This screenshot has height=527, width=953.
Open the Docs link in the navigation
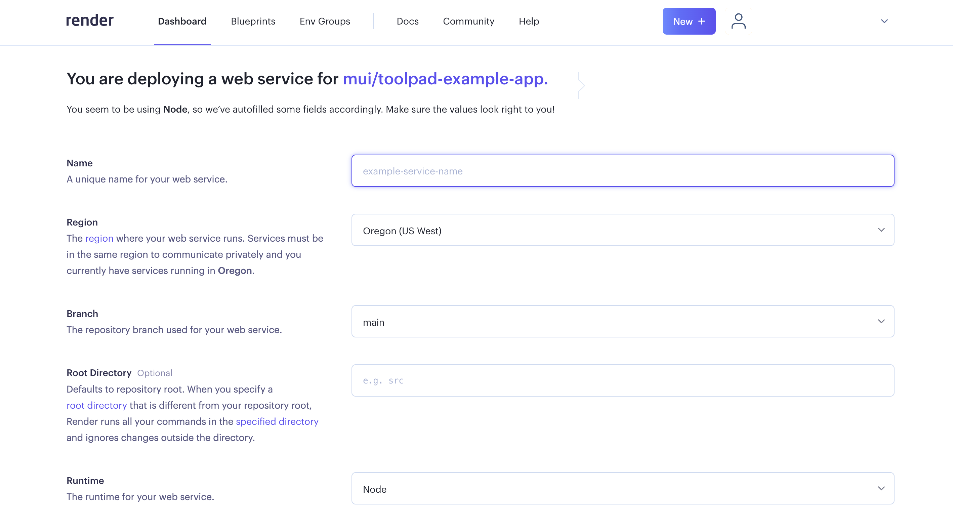click(x=407, y=21)
